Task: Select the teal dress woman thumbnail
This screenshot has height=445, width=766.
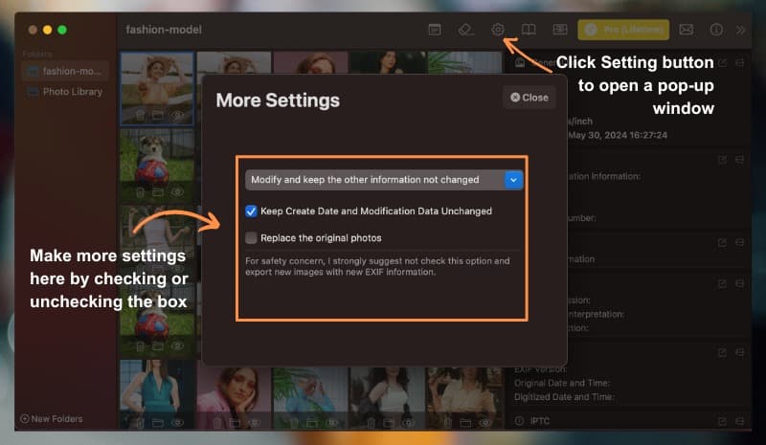Action: [x=157, y=394]
